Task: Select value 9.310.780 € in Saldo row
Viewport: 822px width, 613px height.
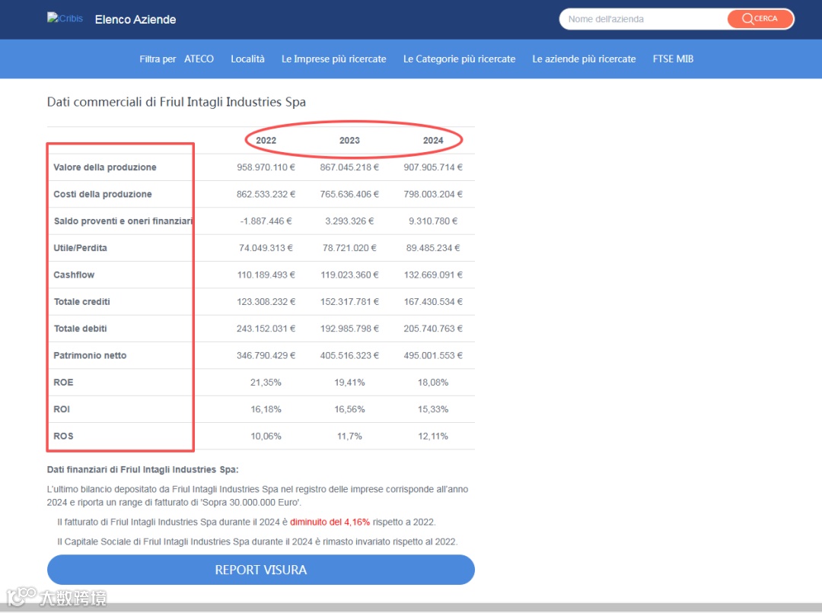Action: click(433, 221)
